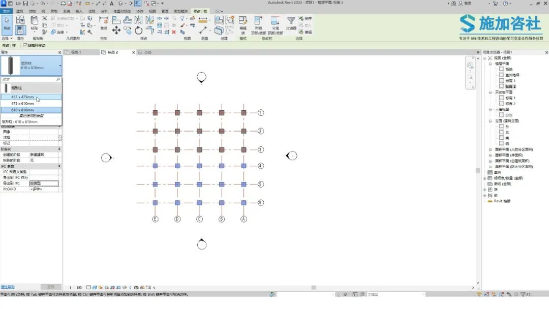Click the Rotate tool icon

139,30
